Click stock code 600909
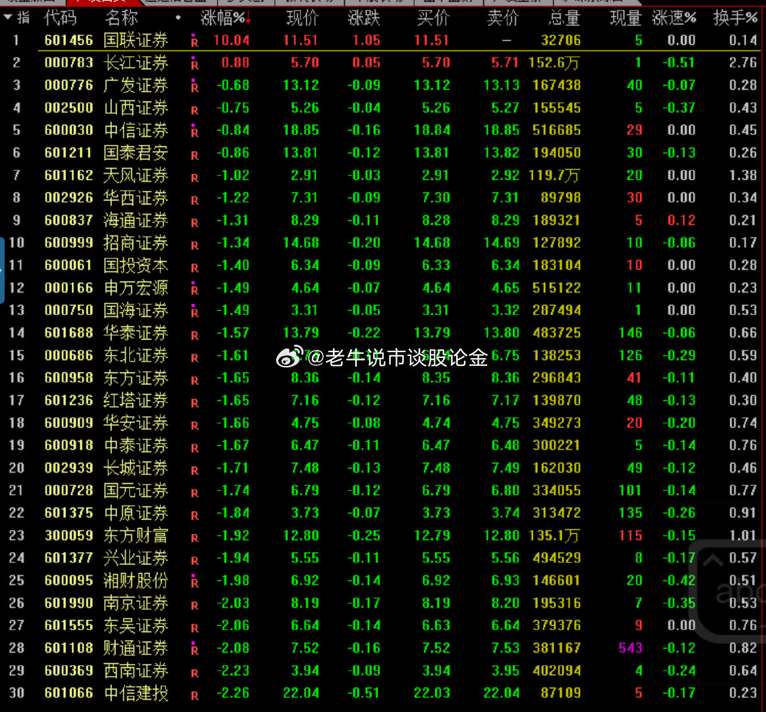This screenshot has height=712, width=766. [69, 423]
